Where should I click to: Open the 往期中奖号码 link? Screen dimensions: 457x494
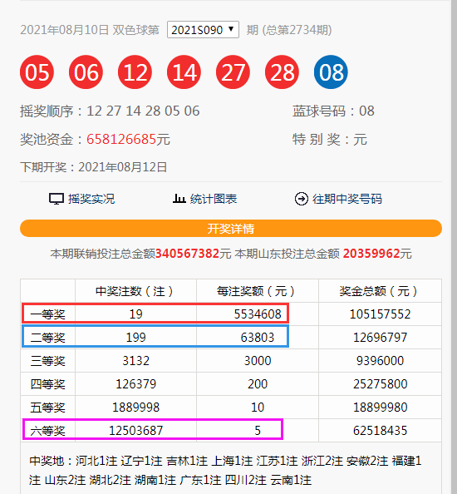pos(347,199)
